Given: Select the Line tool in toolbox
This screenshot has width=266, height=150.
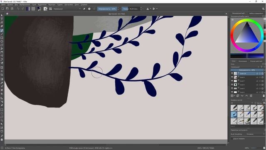Looking at the screenshot, I should pos(2,34).
